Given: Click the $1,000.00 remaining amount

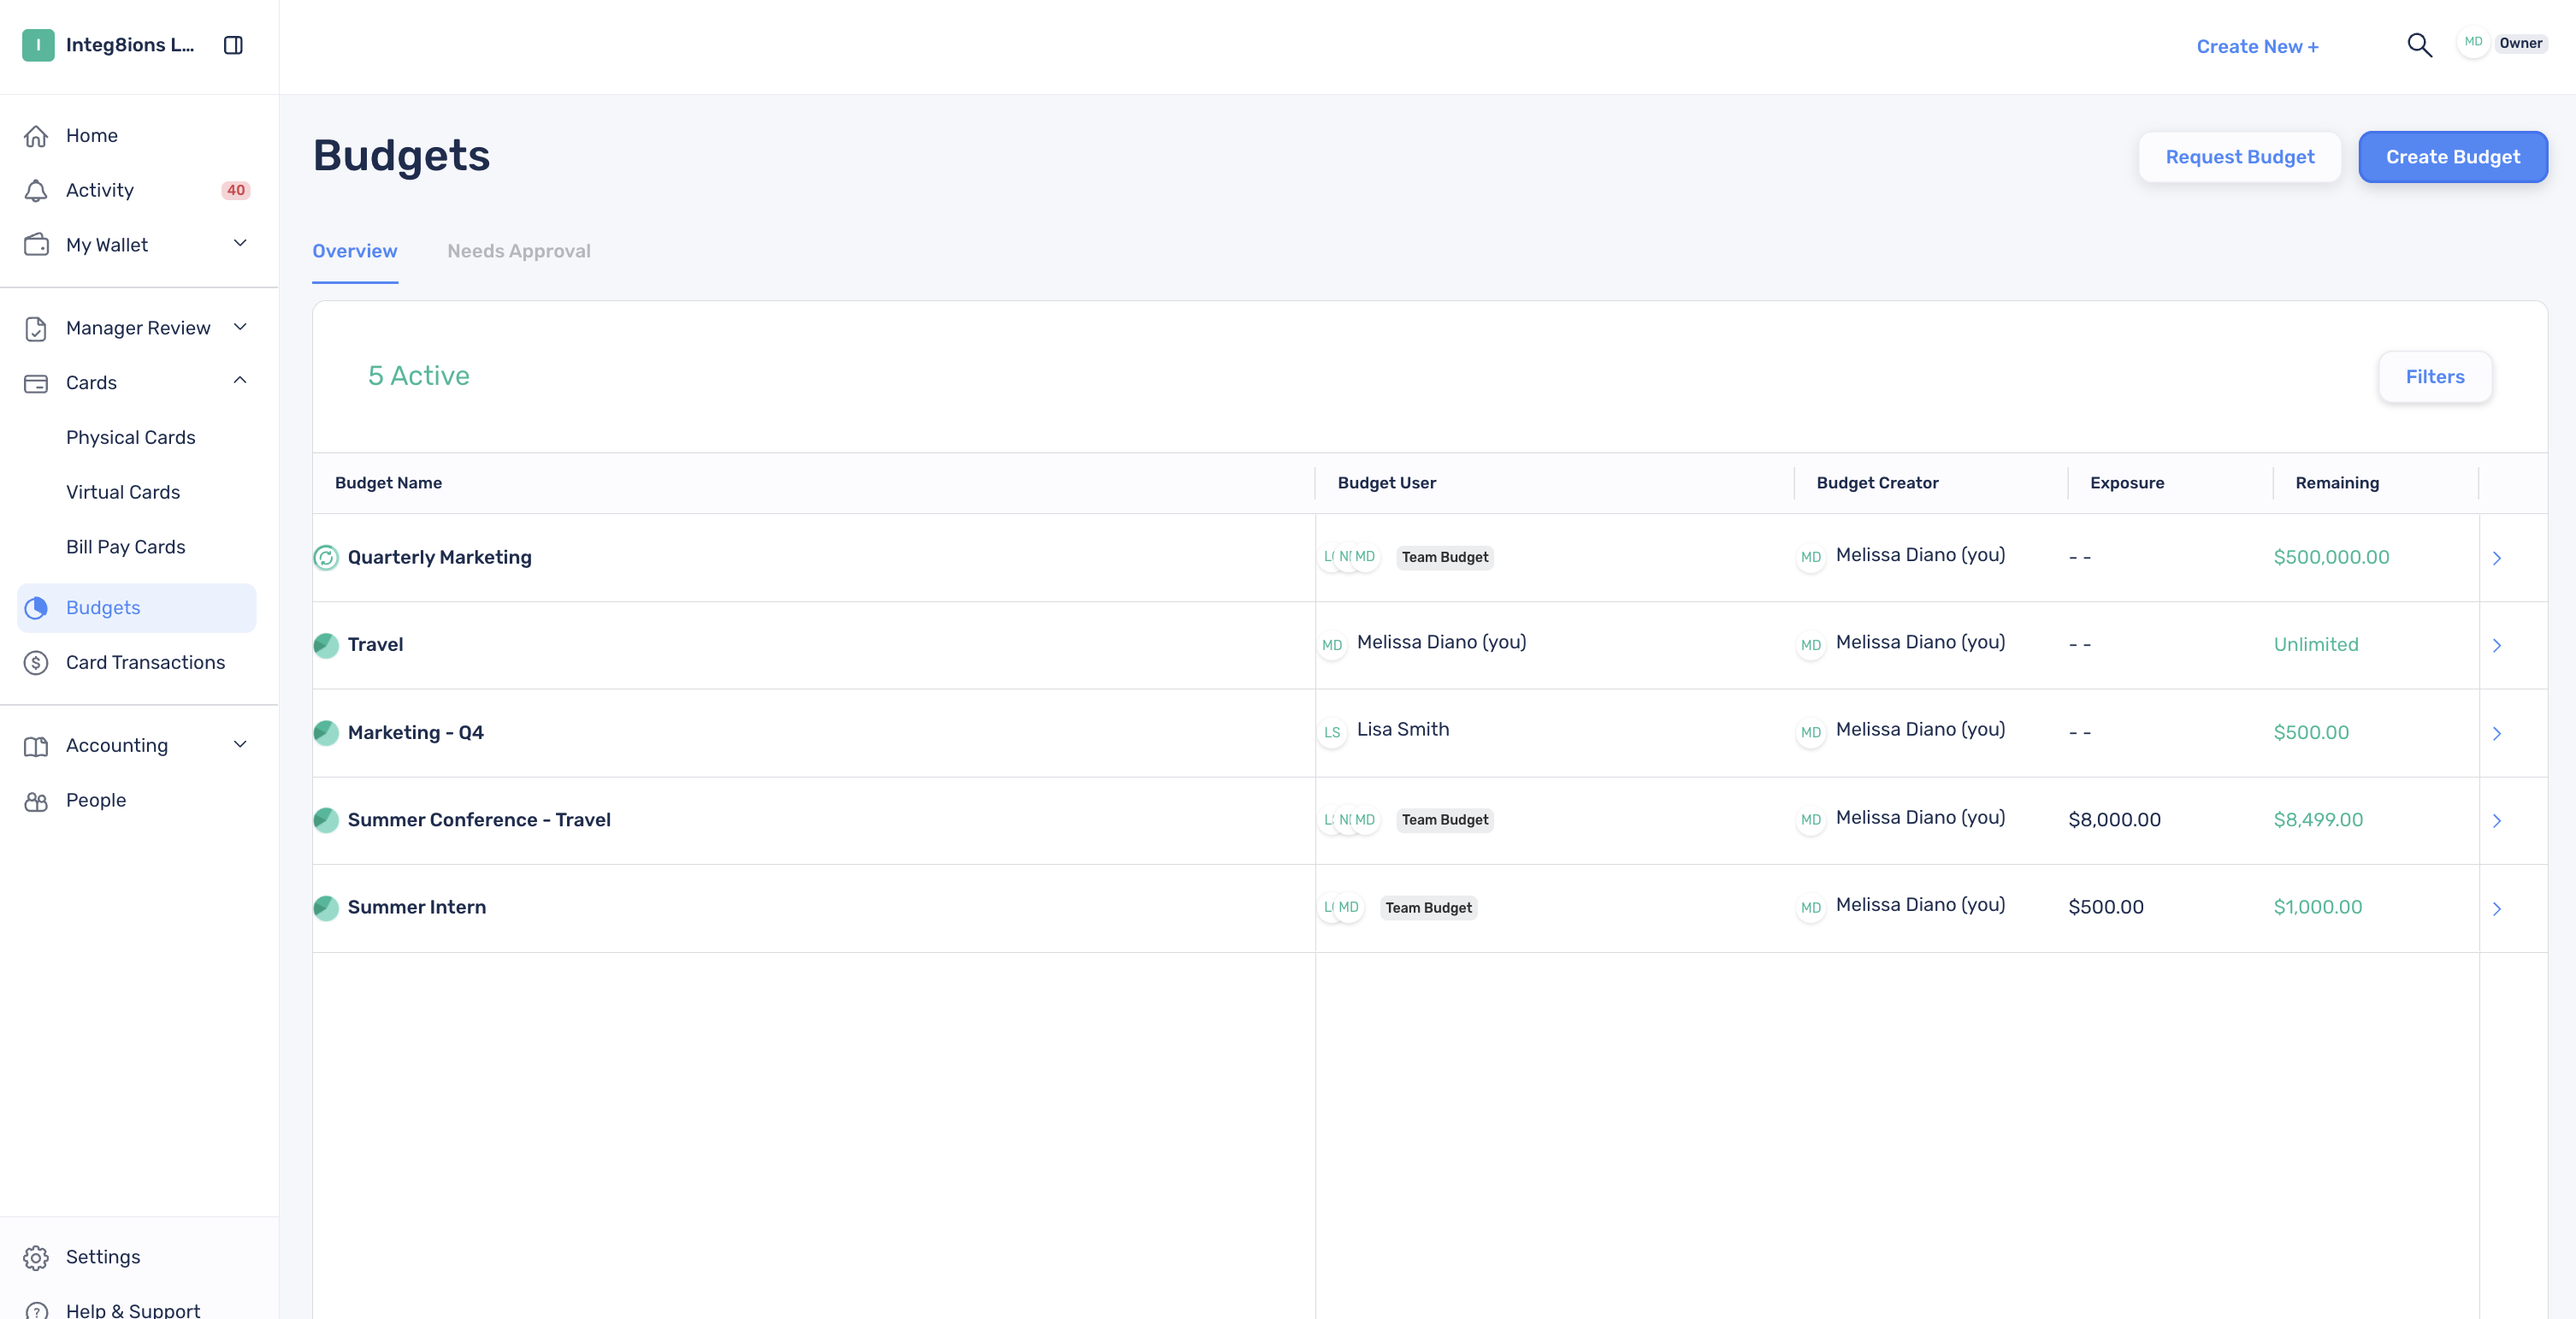Looking at the screenshot, I should coord(2318,907).
